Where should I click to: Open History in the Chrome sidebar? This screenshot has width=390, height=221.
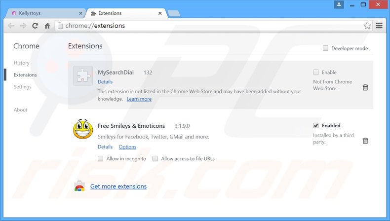[x=21, y=63]
